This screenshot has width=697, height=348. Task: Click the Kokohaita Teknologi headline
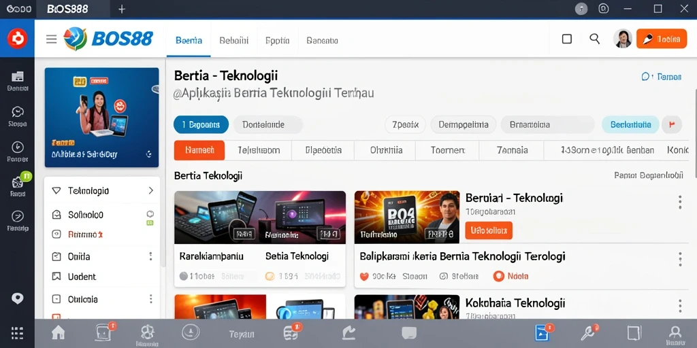515,303
